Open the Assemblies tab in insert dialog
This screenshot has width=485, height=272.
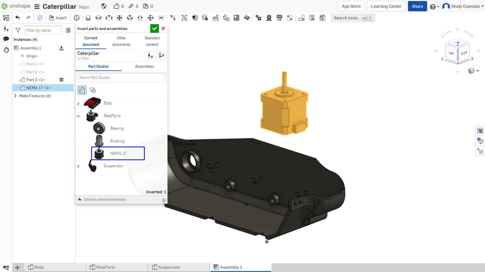pyautogui.click(x=144, y=66)
